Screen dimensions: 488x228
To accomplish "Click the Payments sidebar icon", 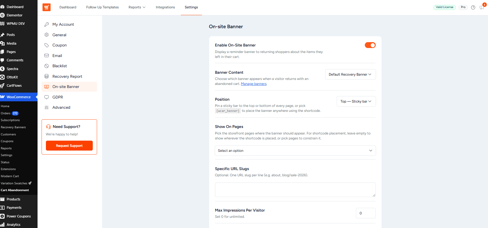I will (x=2, y=208).
